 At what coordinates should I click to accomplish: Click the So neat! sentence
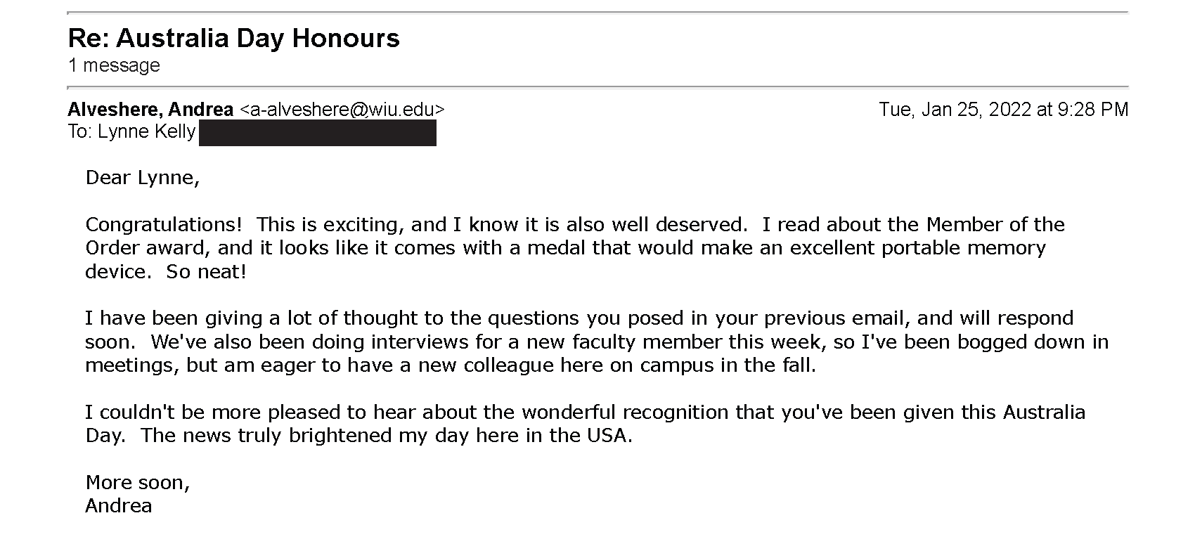(206, 272)
